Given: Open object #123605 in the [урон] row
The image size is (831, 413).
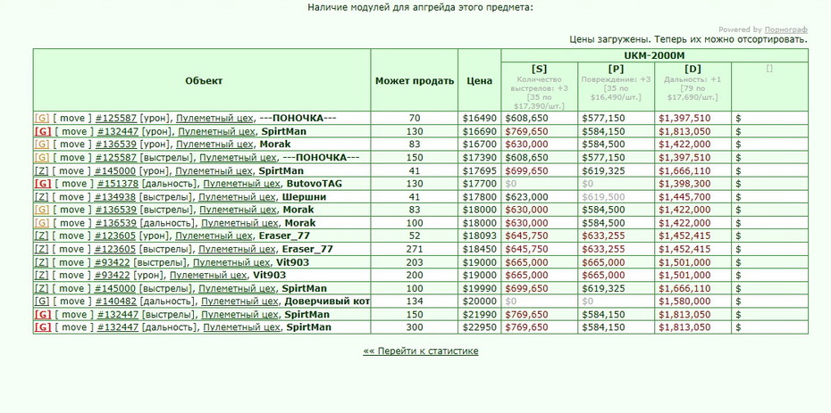Looking at the screenshot, I should 115,235.
